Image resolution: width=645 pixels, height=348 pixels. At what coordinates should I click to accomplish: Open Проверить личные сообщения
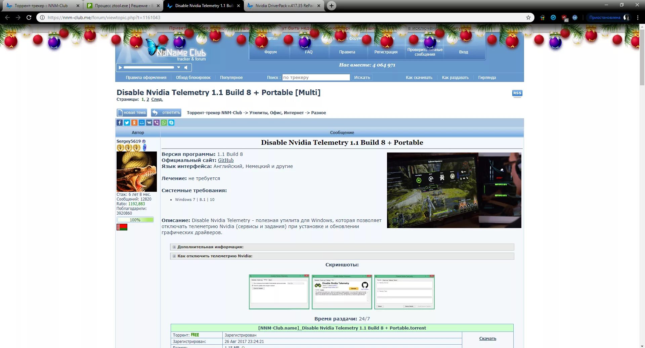(x=425, y=52)
